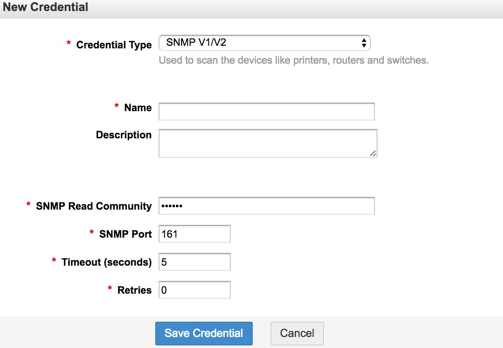Click the Retries label
503x348 pixels.
click(134, 290)
